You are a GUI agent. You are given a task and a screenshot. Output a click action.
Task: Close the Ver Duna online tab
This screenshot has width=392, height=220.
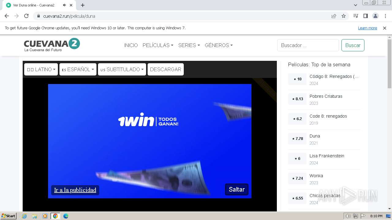(71, 5)
